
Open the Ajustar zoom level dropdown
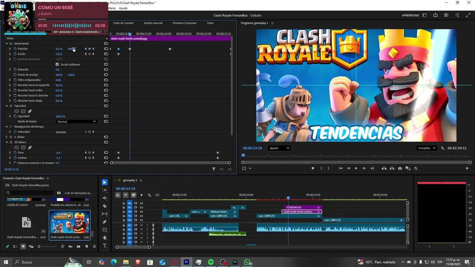[279, 148]
